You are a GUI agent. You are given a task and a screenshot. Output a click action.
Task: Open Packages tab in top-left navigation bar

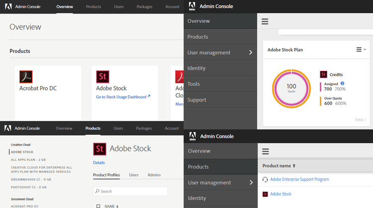(x=144, y=6)
